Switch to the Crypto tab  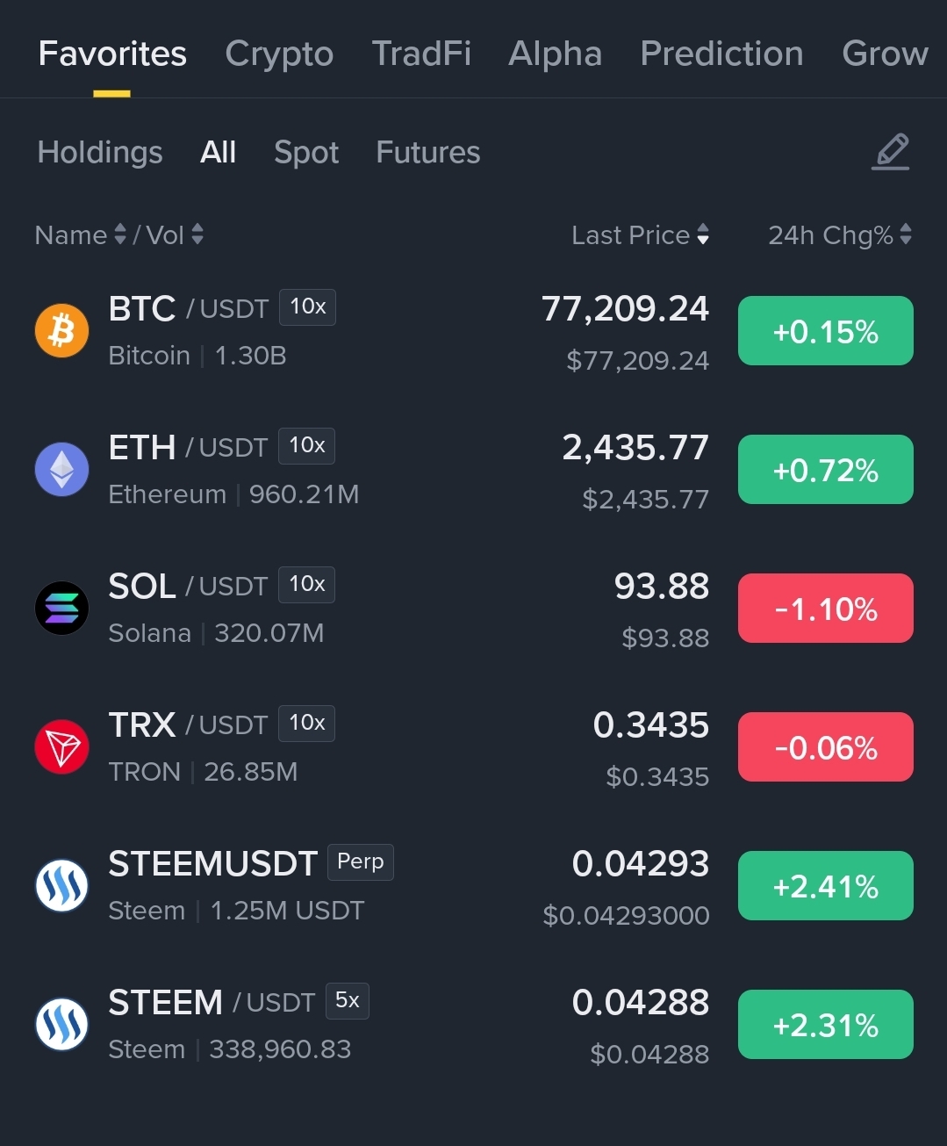click(279, 54)
